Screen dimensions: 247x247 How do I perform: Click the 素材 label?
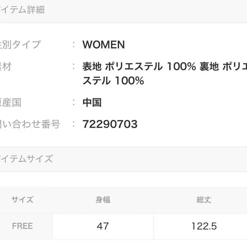pyautogui.click(x=5, y=66)
